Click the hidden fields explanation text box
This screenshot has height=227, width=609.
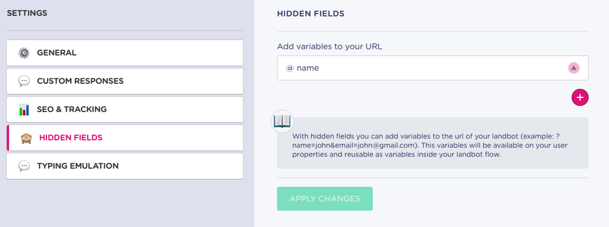433,143
